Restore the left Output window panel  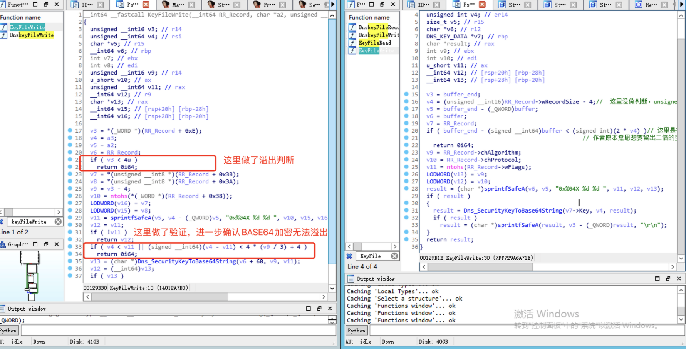tap(319, 308)
